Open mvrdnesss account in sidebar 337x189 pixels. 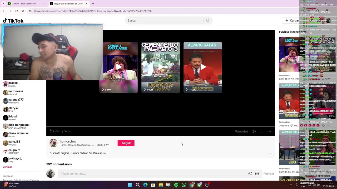coord(21,92)
